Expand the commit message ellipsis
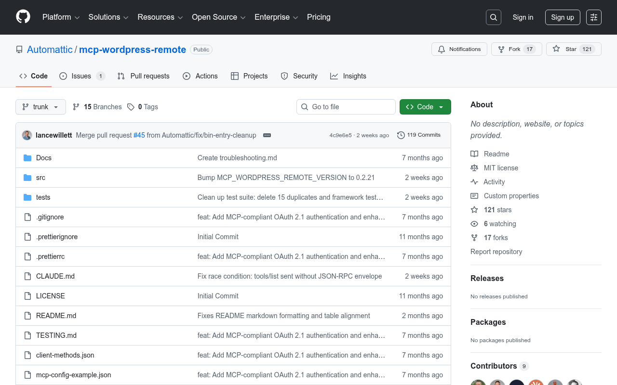The height and width of the screenshot is (385, 617). click(267, 135)
